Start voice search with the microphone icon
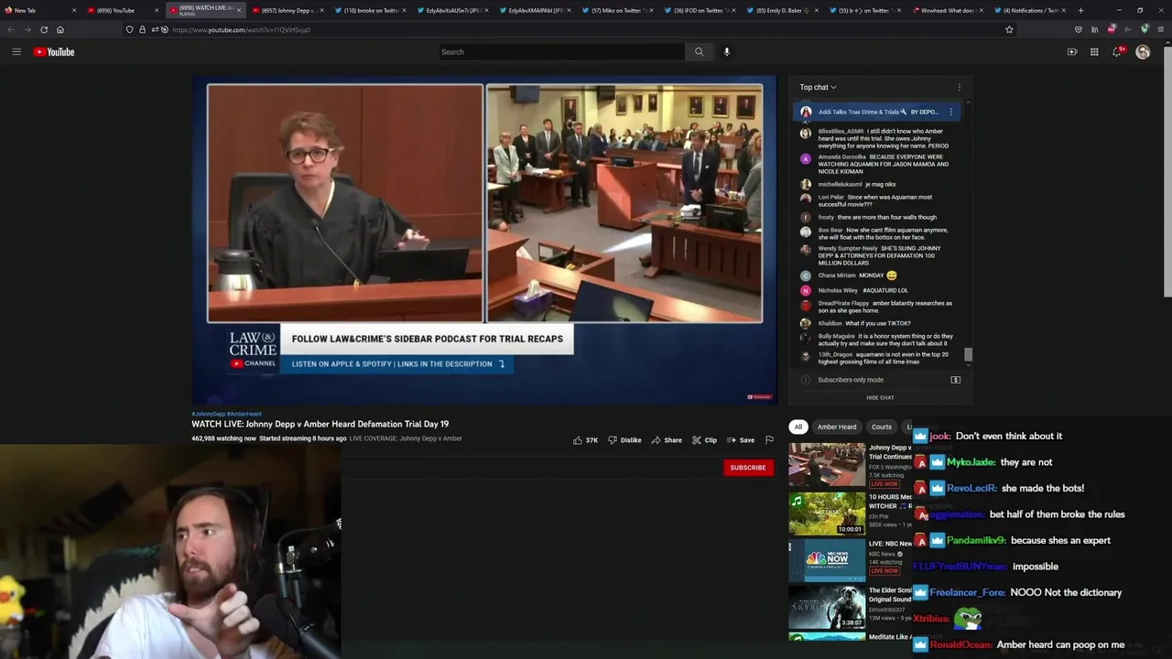Image resolution: width=1172 pixels, height=659 pixels. coord(727,52)
